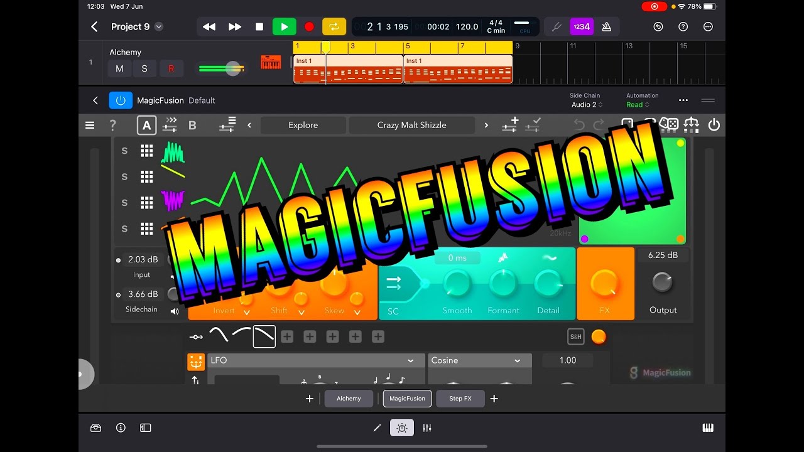Click the Input 2.03 dB value
This screenshot has width=804, height=452.
(x=143, y=259)
